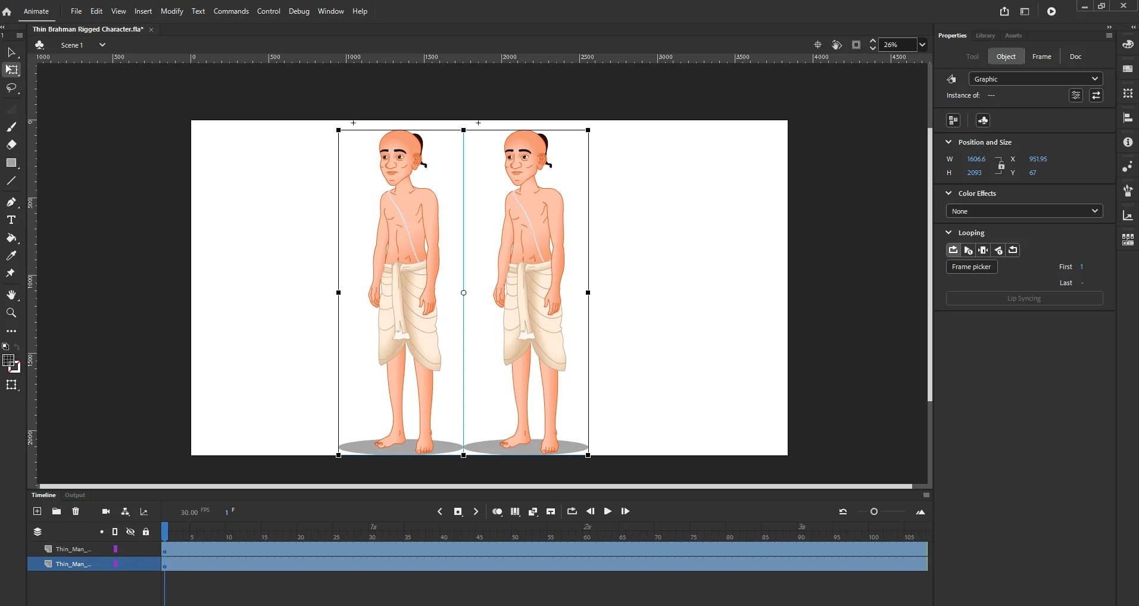Select the Hand tool

pyautogui.click(x=11, y=295)
